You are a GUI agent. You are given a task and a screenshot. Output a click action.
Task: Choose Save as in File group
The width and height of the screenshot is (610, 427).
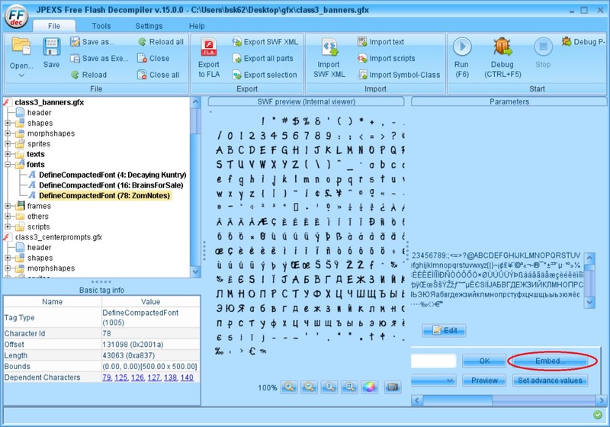tap(92, 42)
